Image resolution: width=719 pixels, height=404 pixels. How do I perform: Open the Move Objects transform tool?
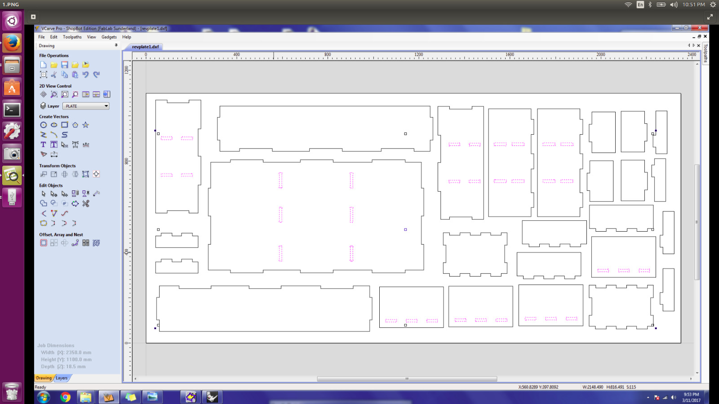pos(43,174)
